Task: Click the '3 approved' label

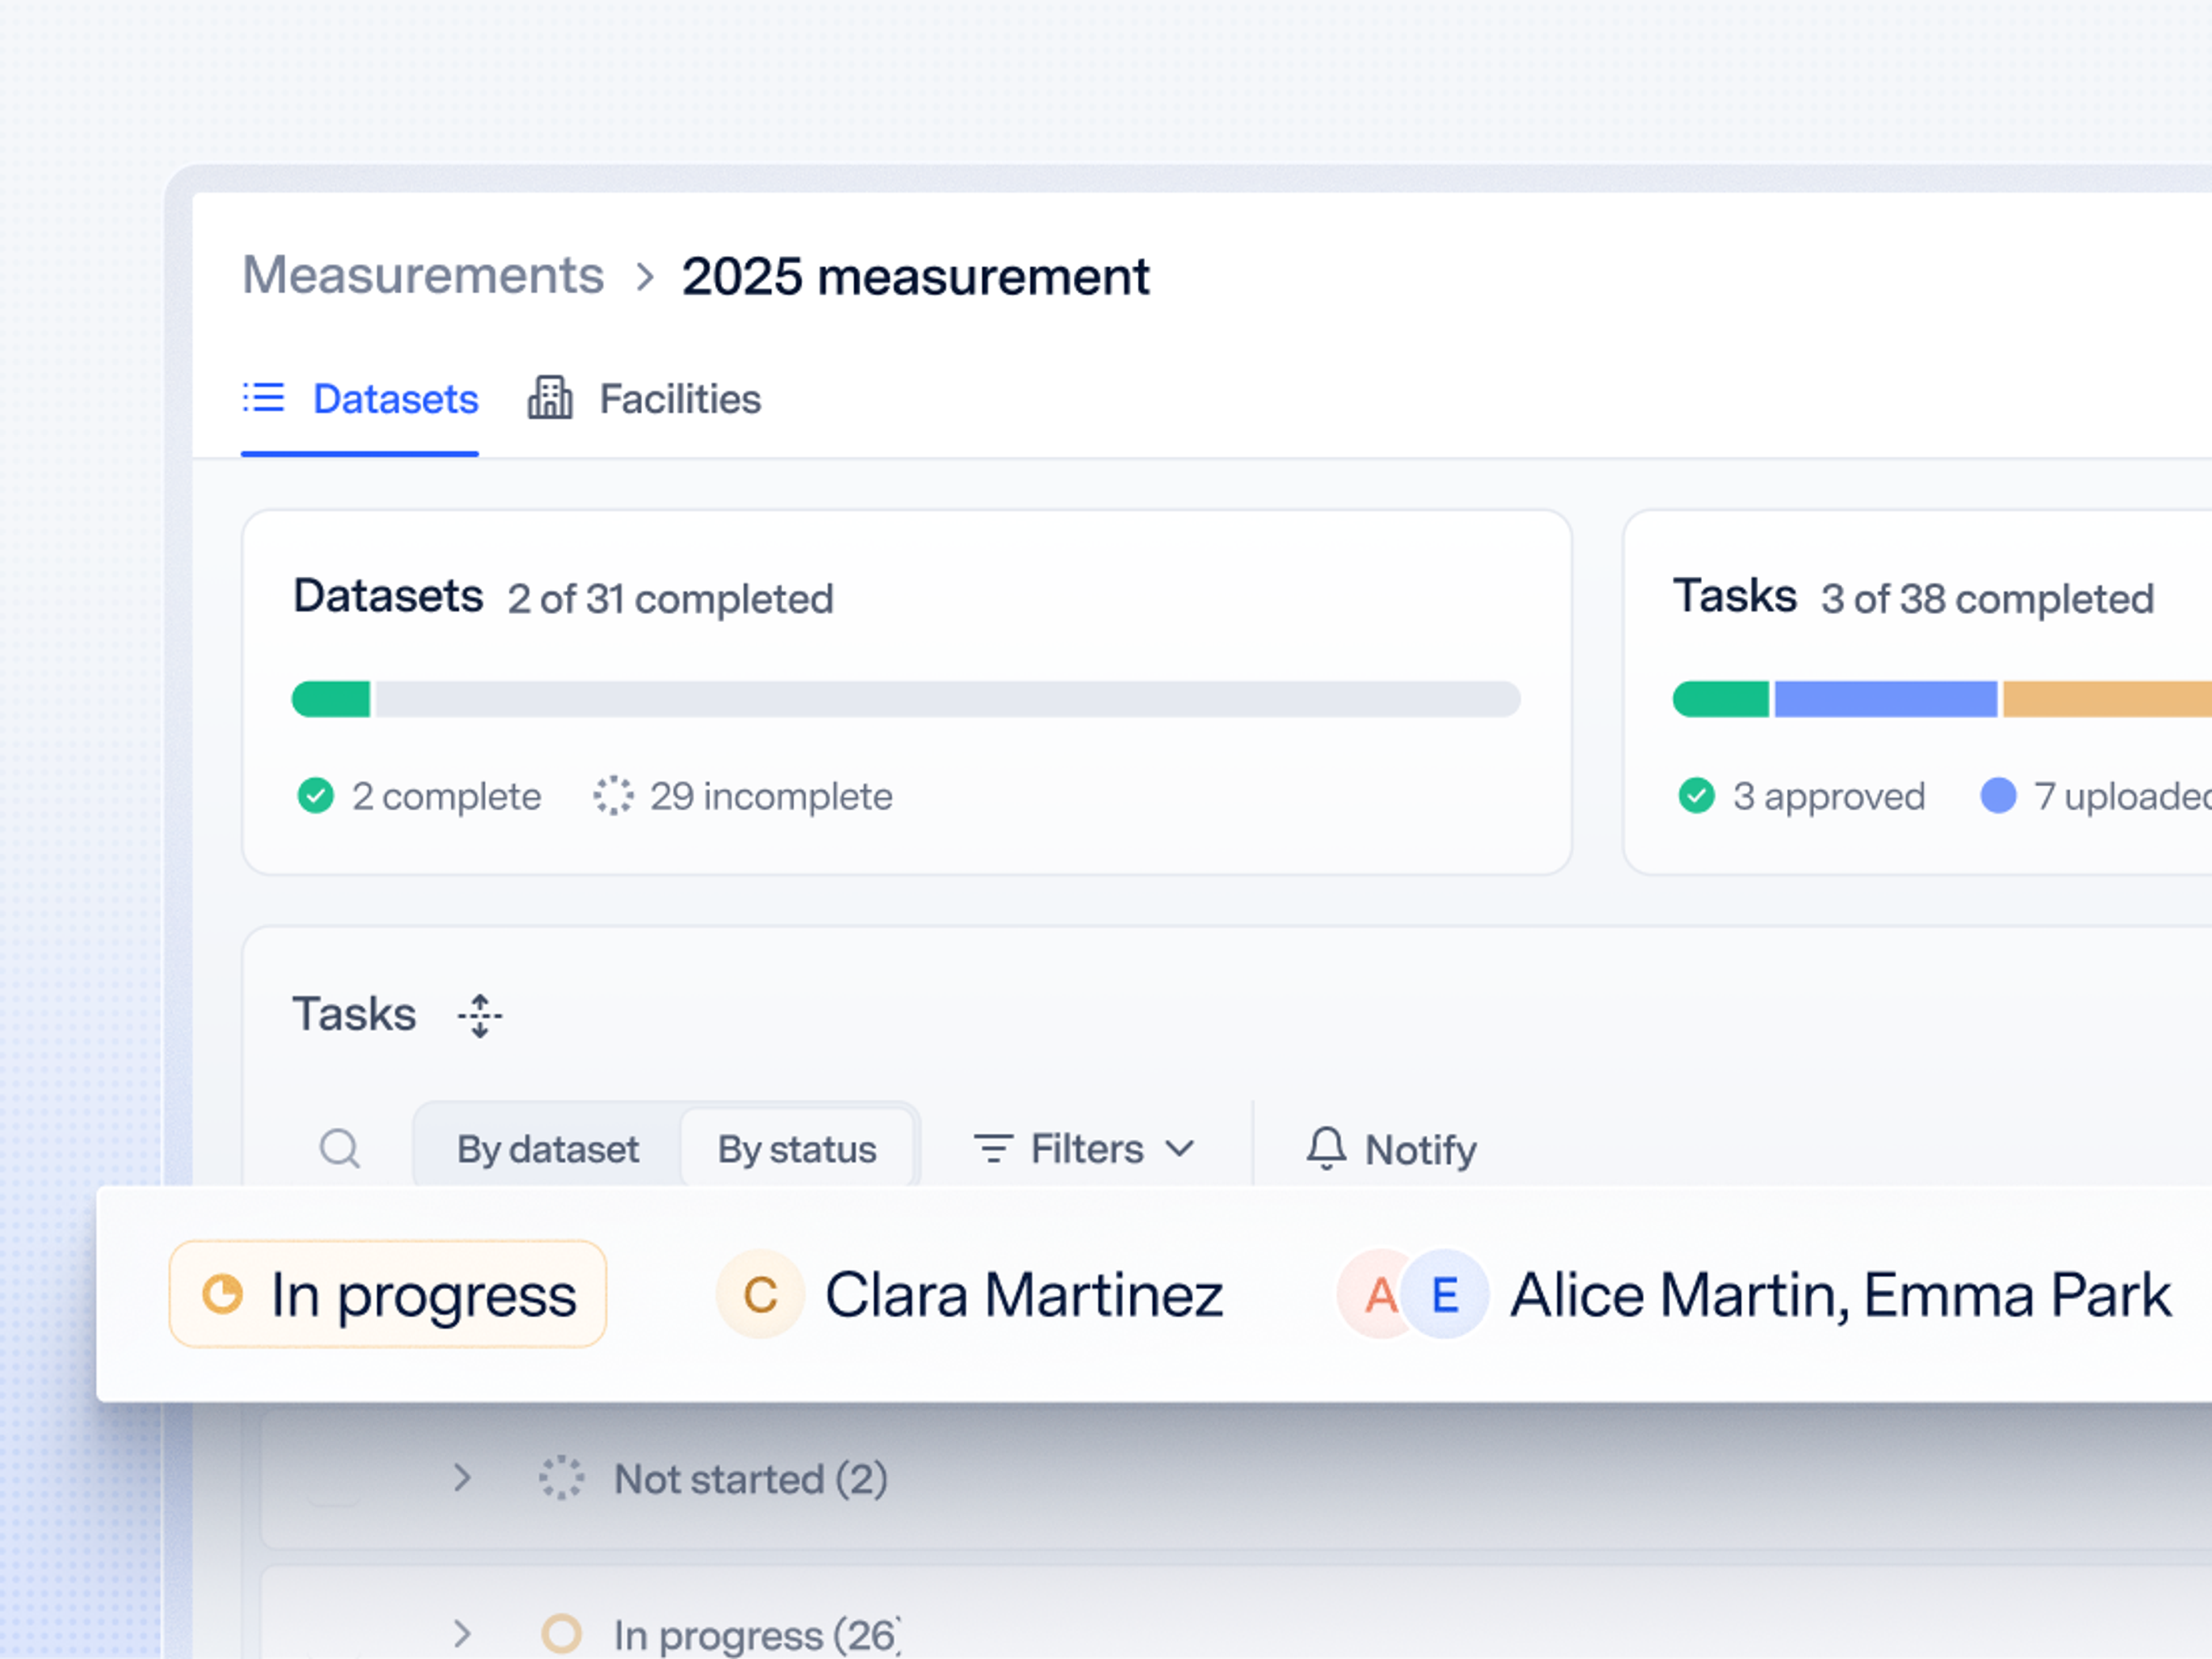Action: click(1829, 796)
